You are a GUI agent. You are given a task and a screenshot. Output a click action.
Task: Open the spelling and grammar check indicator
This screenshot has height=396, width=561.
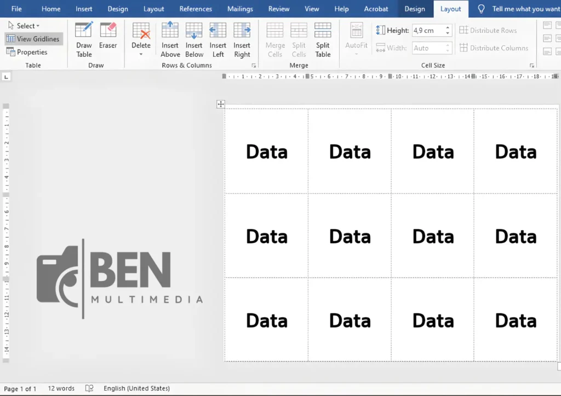89,388
